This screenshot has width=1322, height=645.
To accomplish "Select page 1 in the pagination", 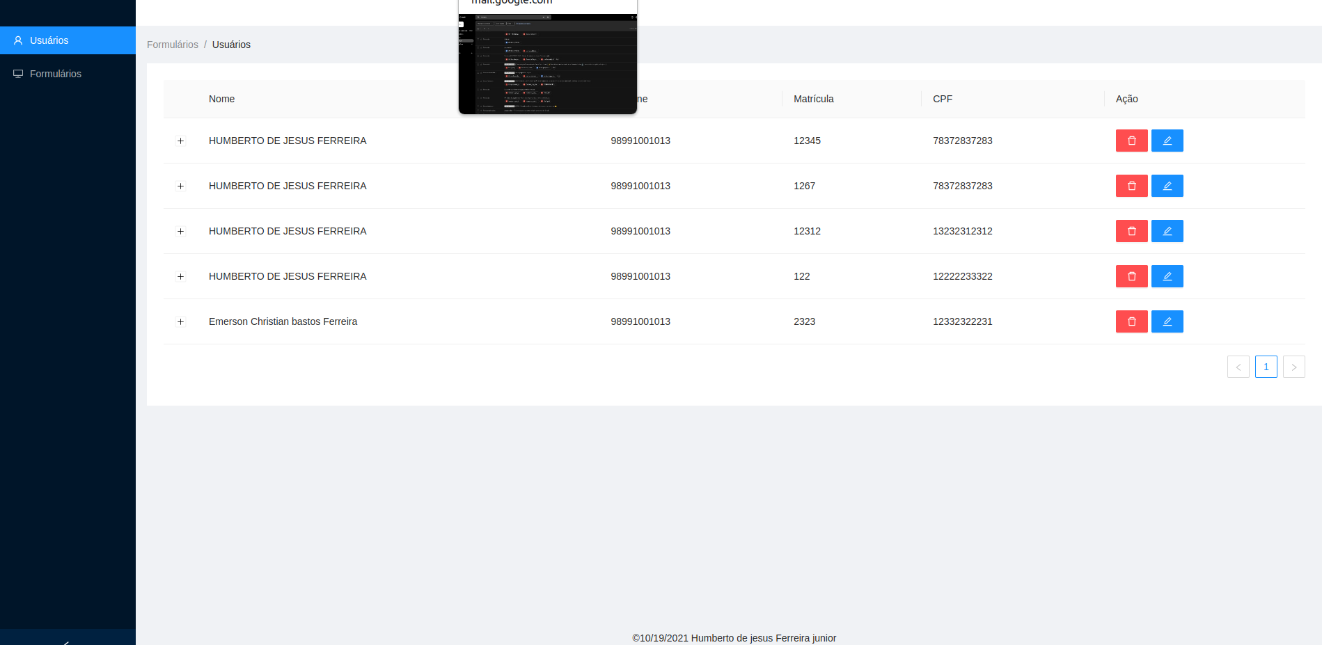I will [x=1266, y=367].
